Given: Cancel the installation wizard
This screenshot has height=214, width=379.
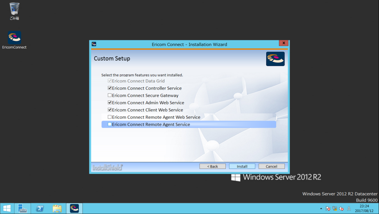Looking at the screenshot, I should 271,166.
